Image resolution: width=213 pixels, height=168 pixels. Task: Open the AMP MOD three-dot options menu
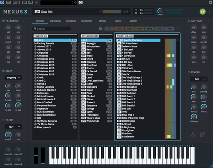[x=209, y=21]
